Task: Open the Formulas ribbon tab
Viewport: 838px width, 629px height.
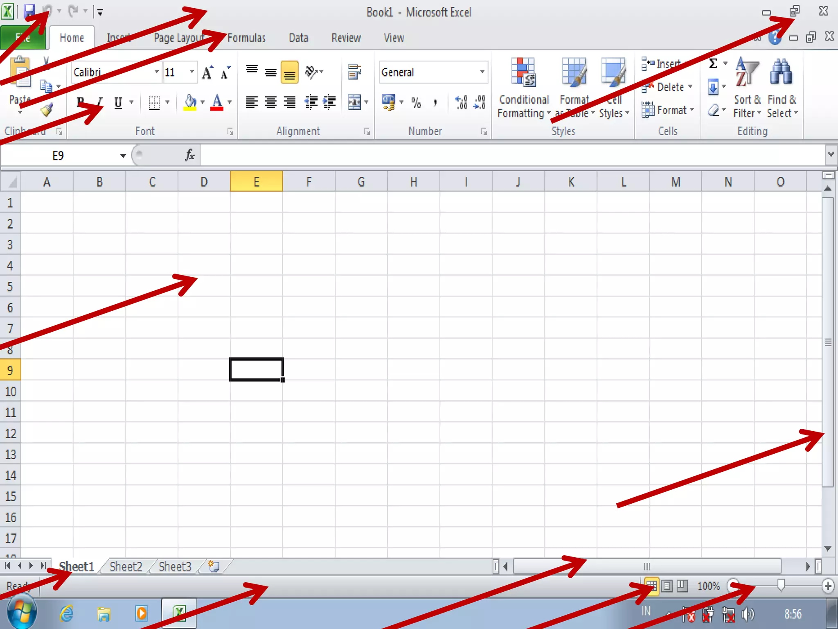Action: pos(246,38)
